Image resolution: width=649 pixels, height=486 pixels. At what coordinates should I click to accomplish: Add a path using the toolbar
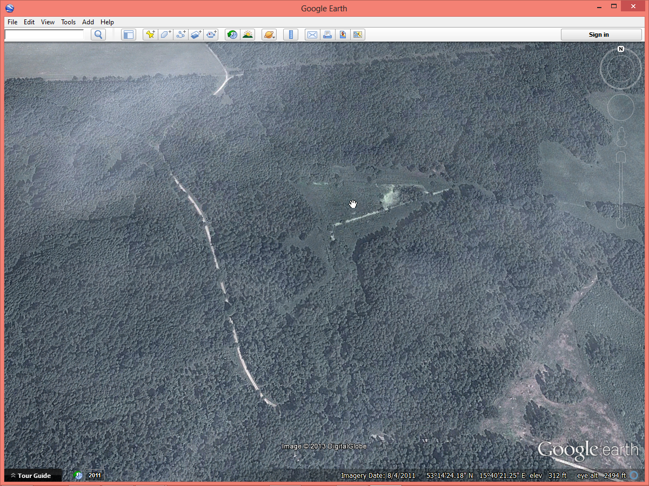point(181,35)
